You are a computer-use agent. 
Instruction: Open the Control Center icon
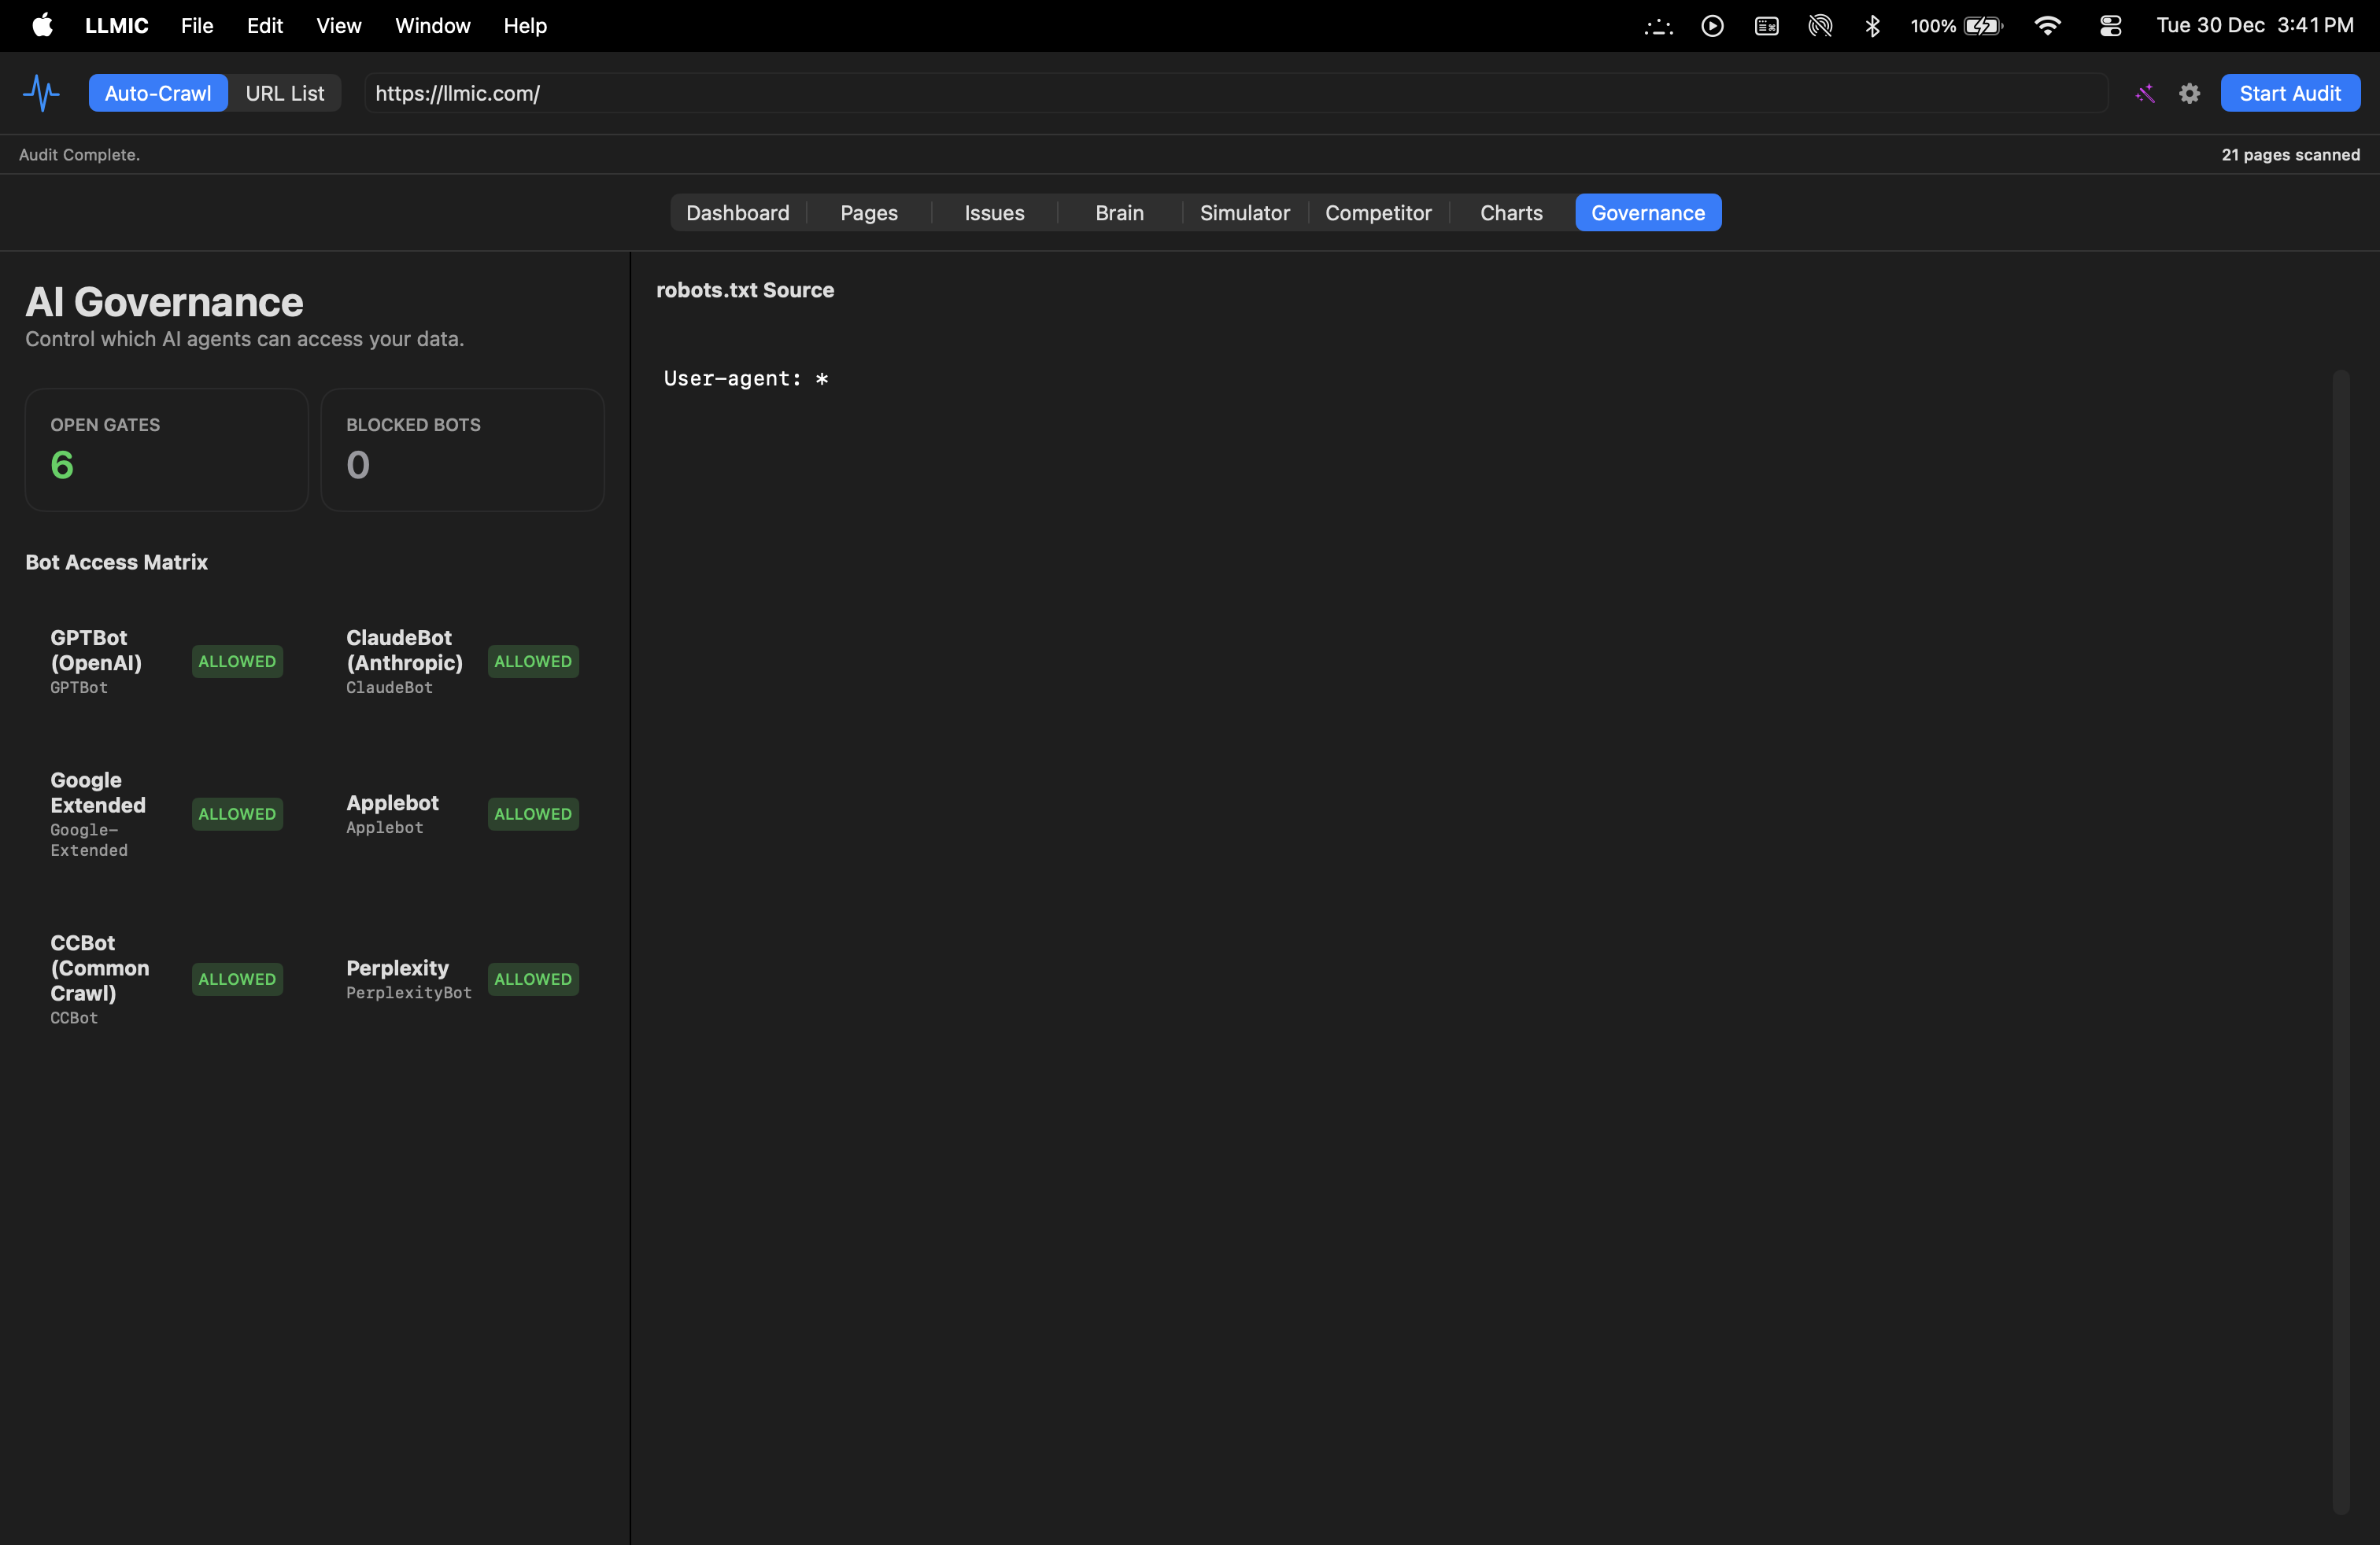(x=2110, y=25)
